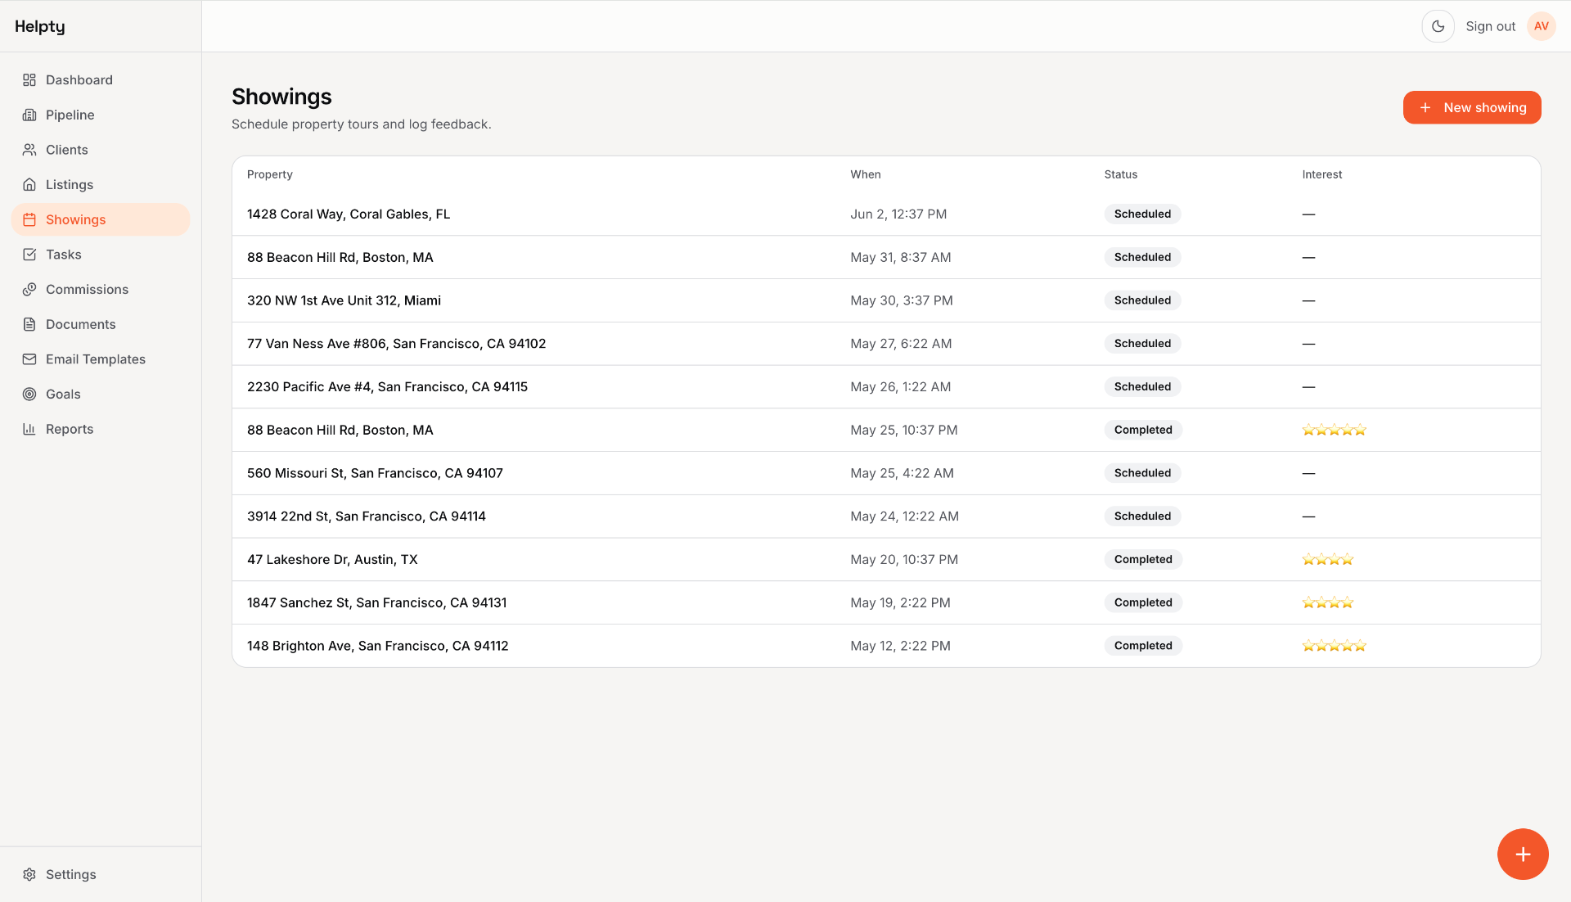Open the Reports page
1571x902 pixels.
pos(101,429)
